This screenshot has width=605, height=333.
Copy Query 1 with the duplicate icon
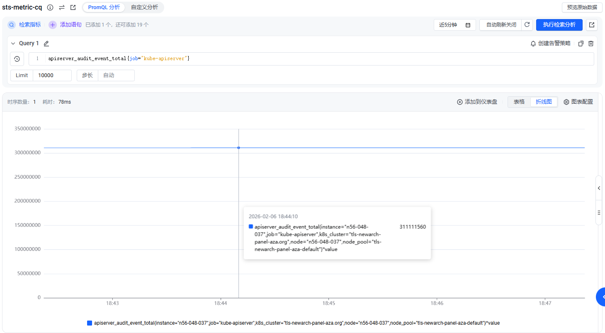tap(581, 44)
